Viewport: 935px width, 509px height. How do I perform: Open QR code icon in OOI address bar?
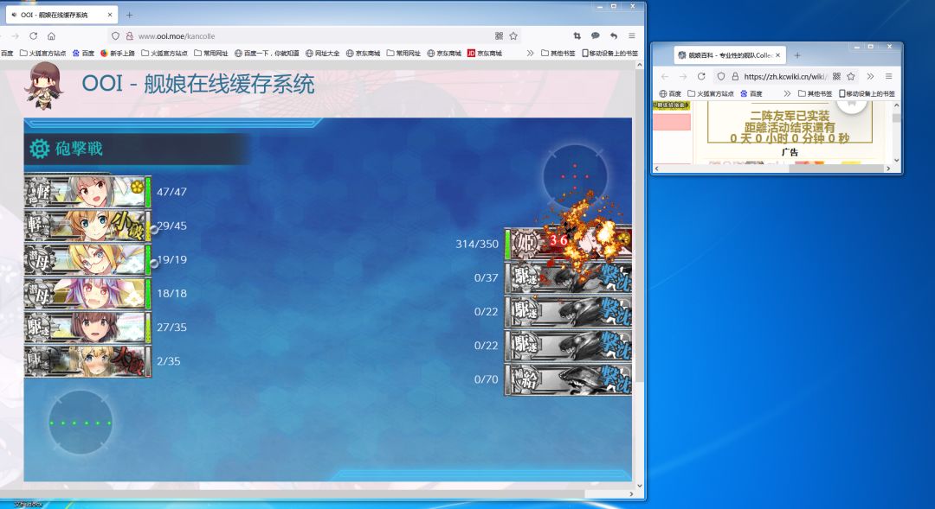click(500, 35)
